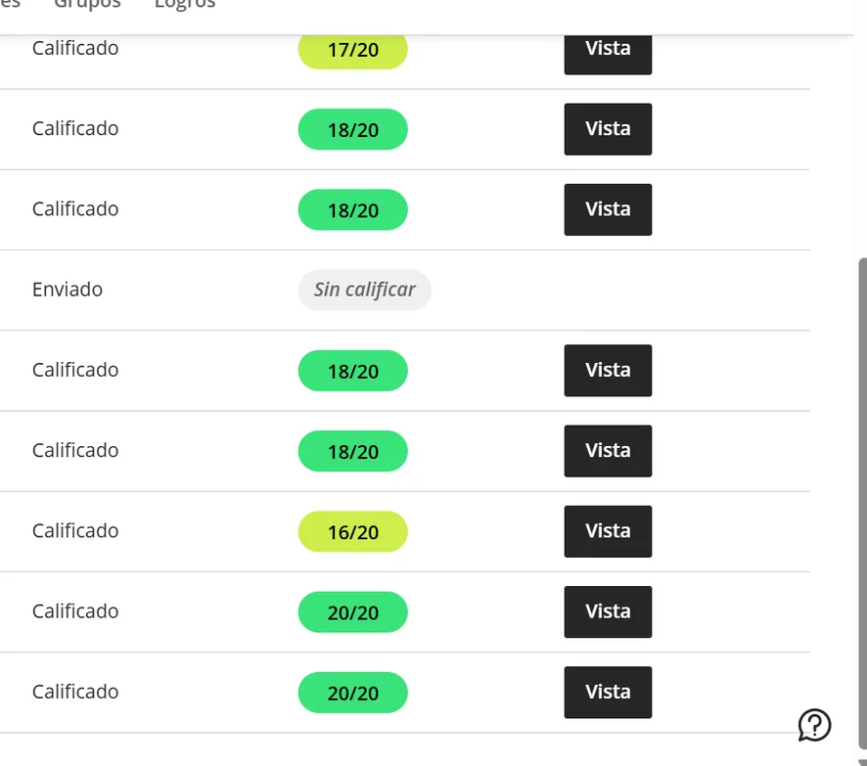Click Calificado status in the 16/20 row

point(75,531)
